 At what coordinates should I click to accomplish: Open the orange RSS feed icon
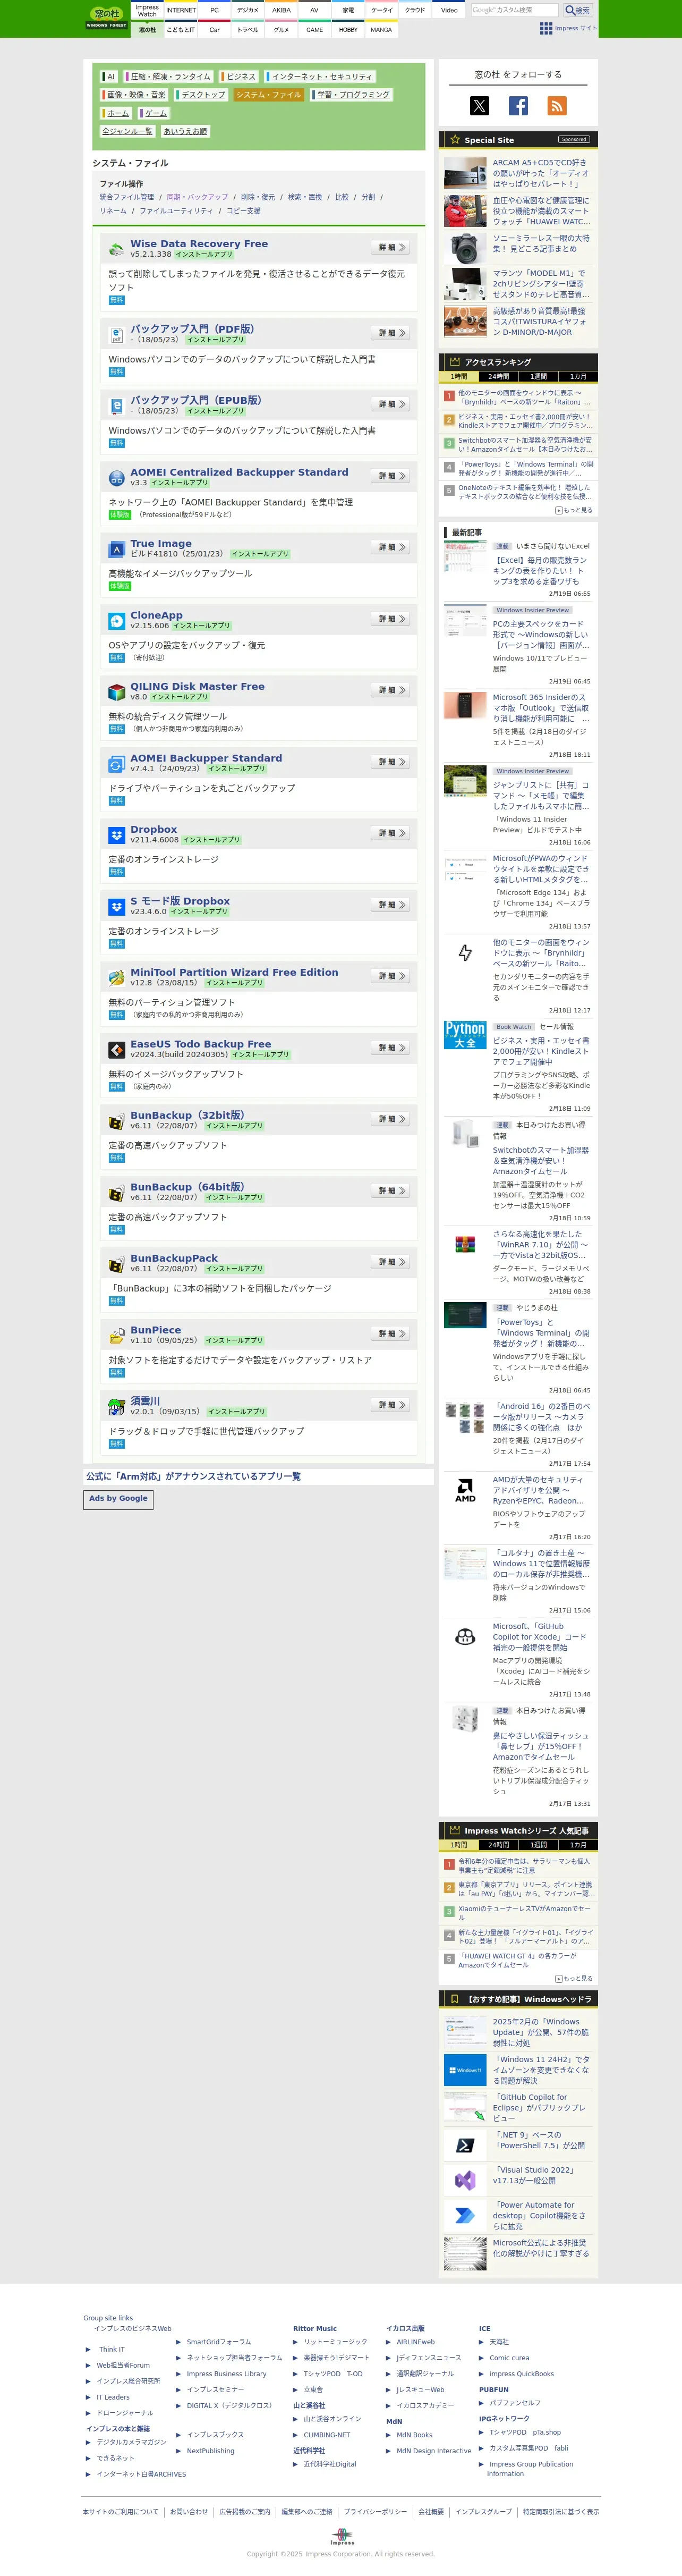(x=557, y=105)
